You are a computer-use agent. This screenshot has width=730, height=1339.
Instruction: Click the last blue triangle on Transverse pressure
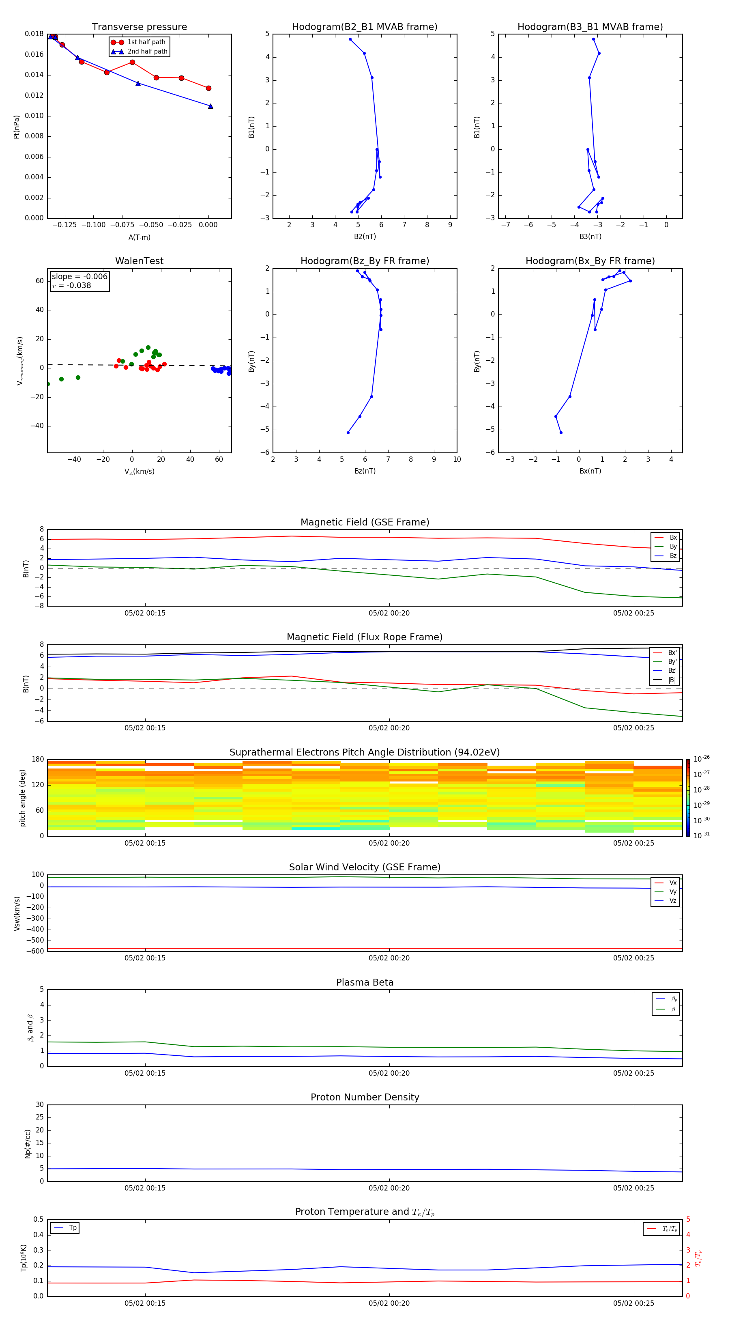(210, 106)
